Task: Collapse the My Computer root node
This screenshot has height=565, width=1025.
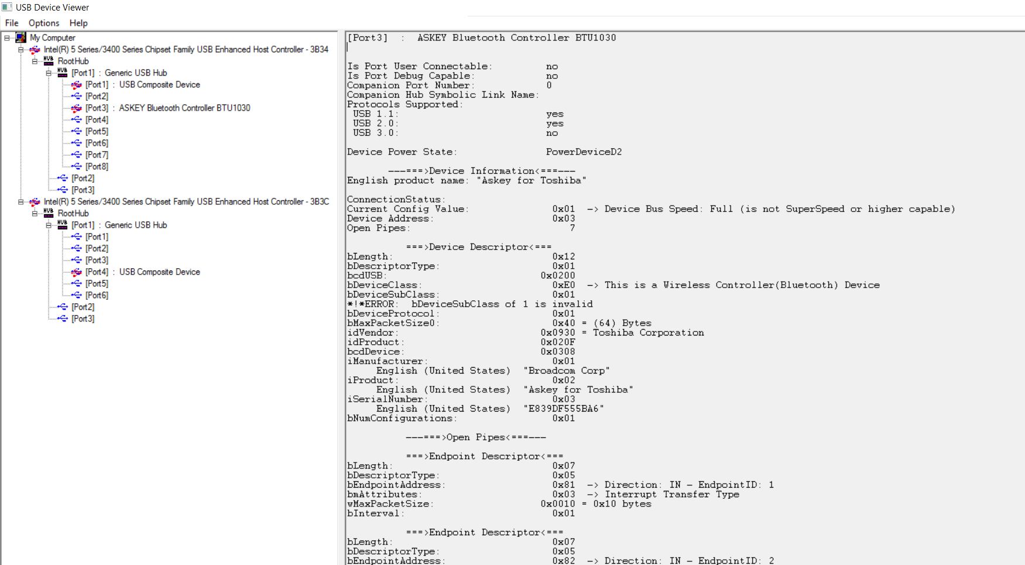Action: click(x=7, y=37)
